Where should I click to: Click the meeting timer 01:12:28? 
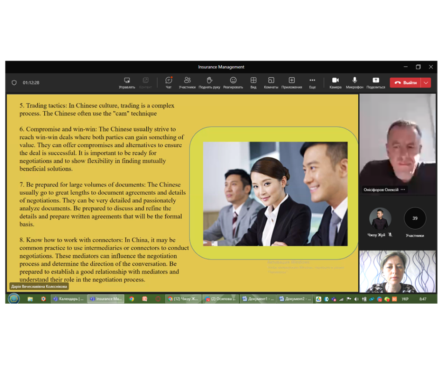tap(31, 83)
